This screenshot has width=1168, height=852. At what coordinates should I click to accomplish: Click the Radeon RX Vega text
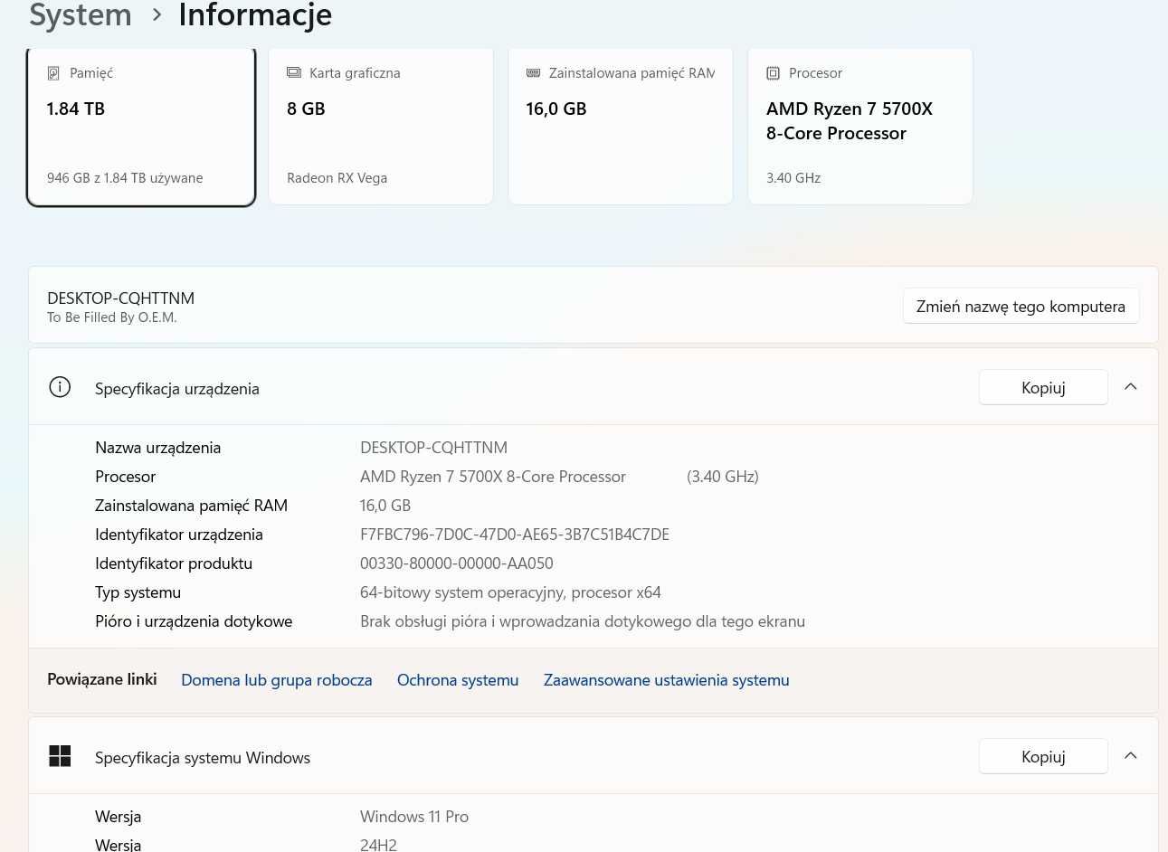pyautogui.click(x=337, y=178)
